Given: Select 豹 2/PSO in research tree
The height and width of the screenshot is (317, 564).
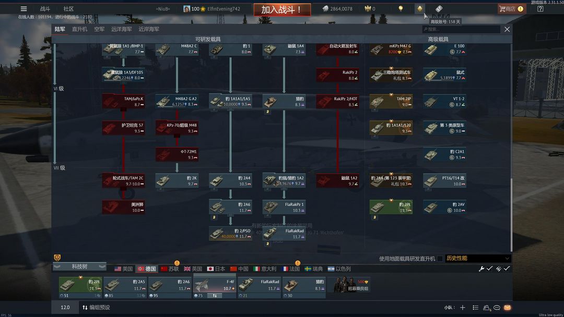Looking at the screenshot, I should [x=231, y=234].
